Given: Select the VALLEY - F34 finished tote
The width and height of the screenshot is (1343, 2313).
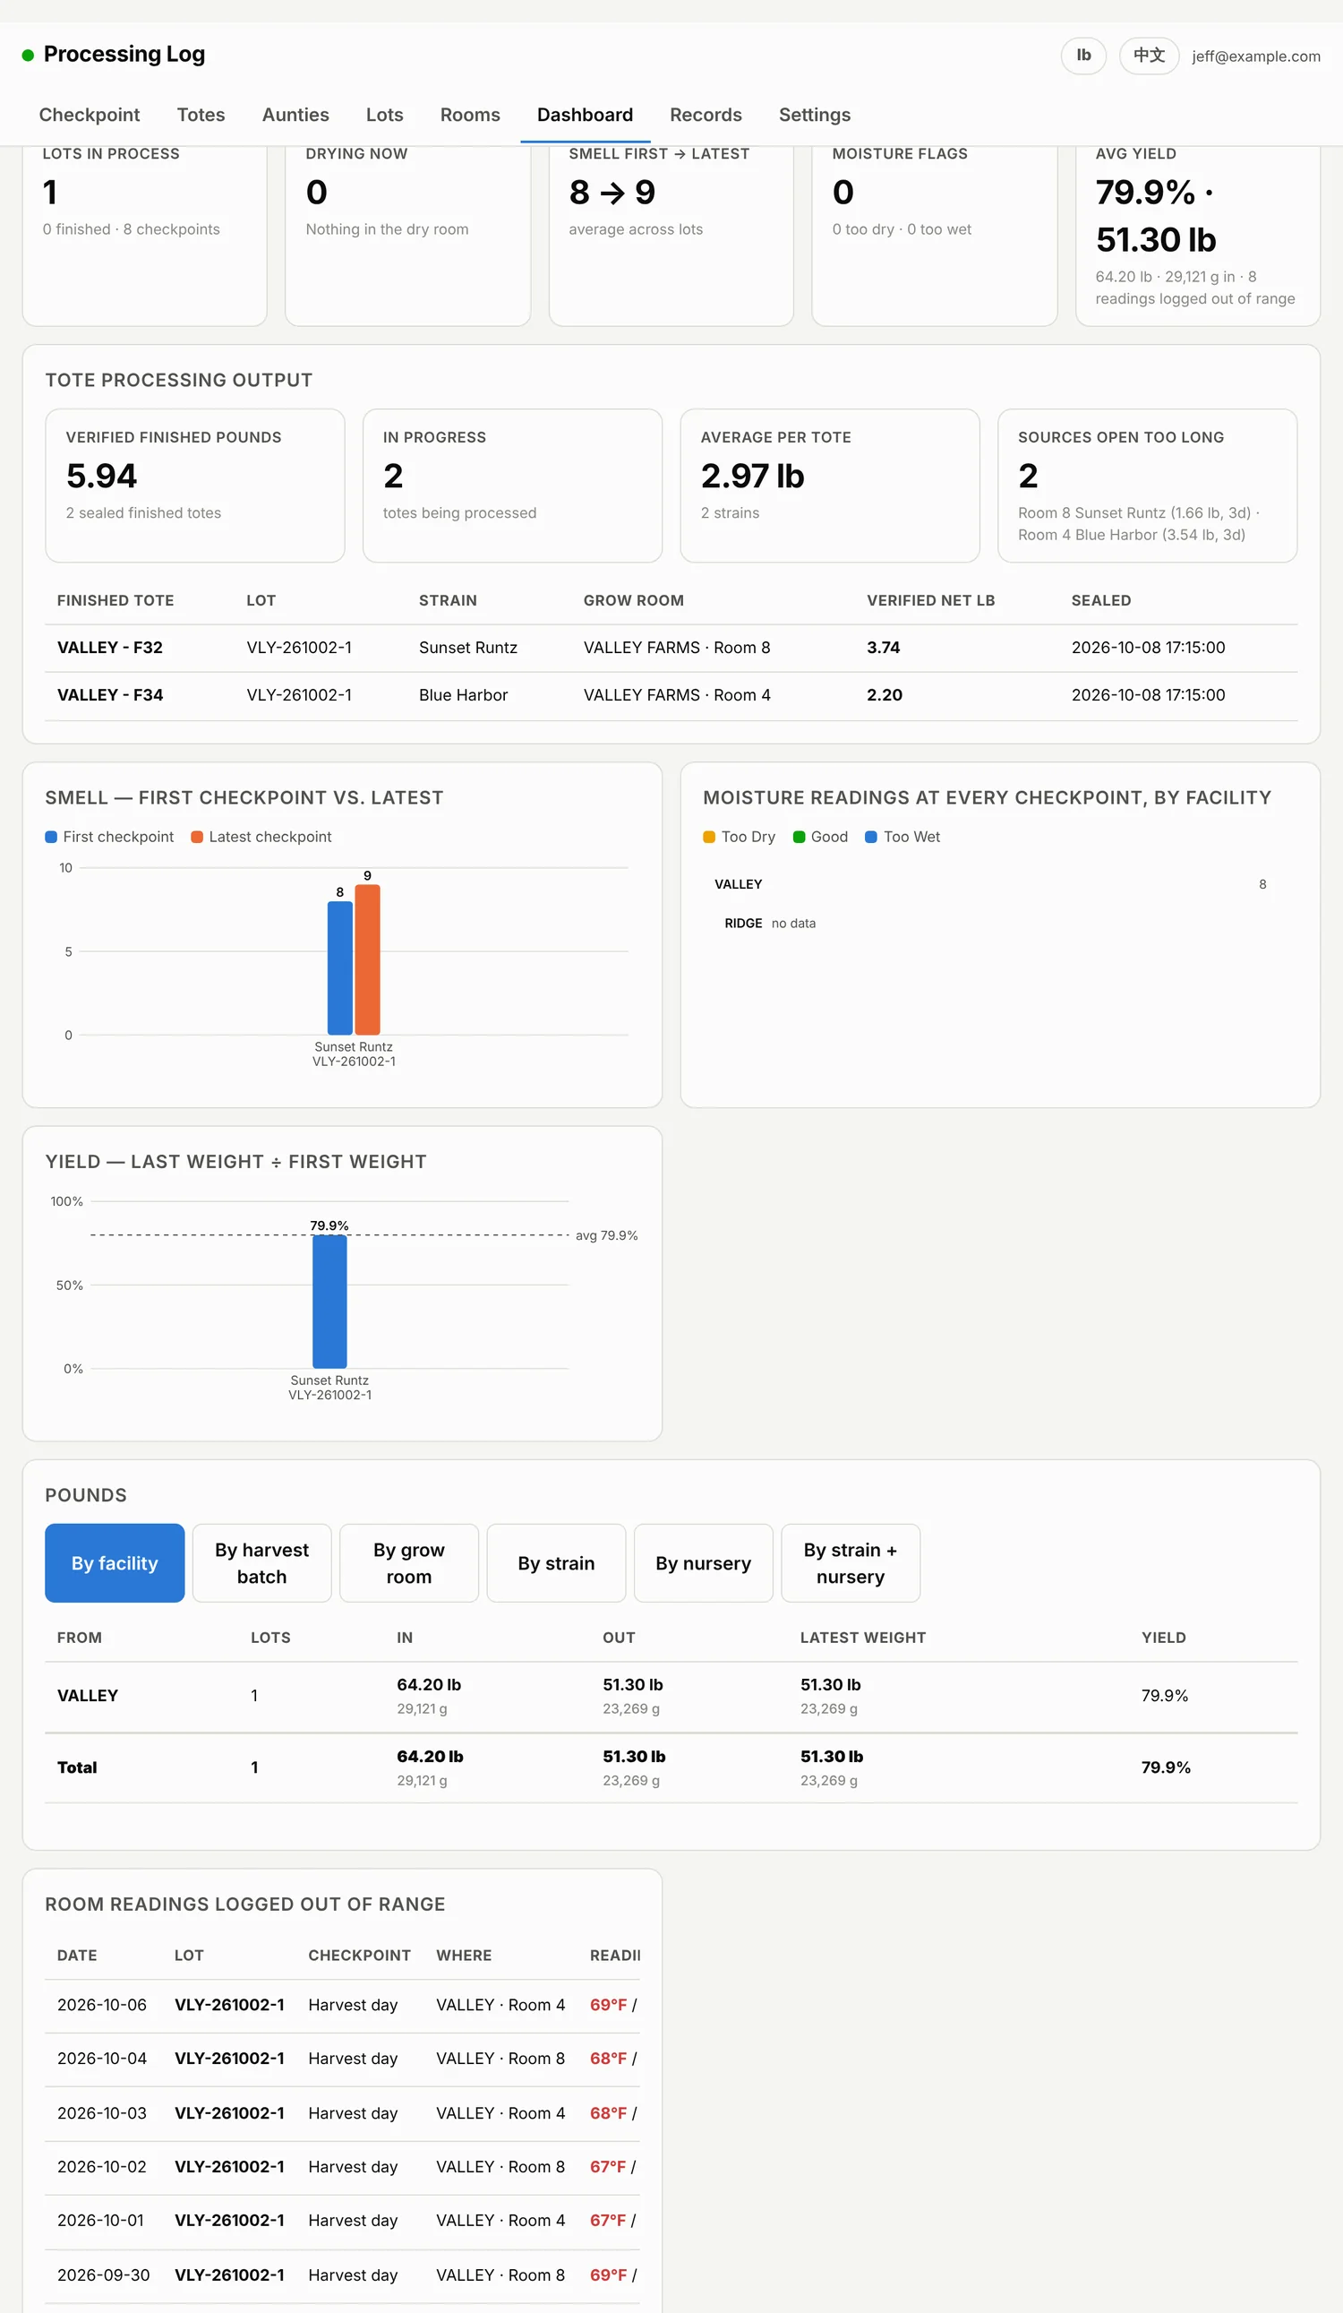Looking at the screenshot, I should click(x=110, y=695).
